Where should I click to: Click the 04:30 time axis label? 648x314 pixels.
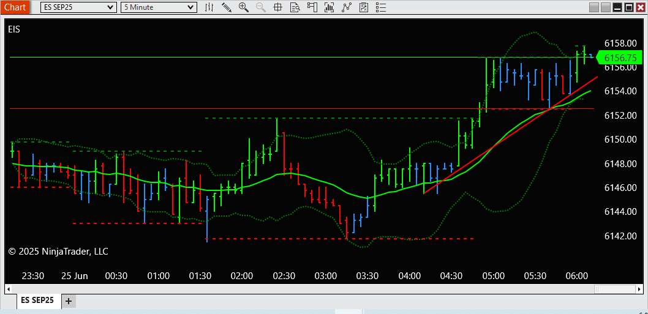[451, 275]
